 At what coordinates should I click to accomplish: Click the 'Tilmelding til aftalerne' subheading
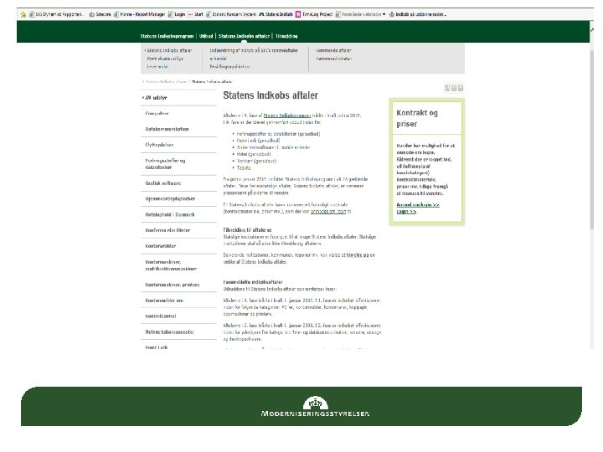247,230
